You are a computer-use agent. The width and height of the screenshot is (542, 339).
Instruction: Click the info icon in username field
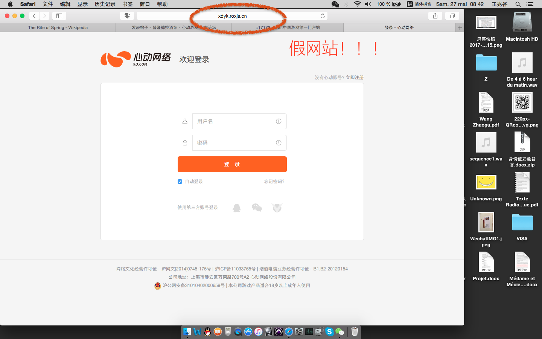tap(279, 121)
